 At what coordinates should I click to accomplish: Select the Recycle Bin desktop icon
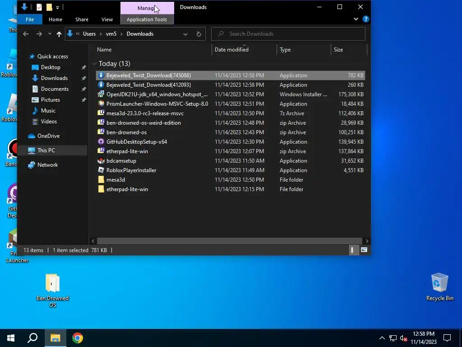coord(439,287)
